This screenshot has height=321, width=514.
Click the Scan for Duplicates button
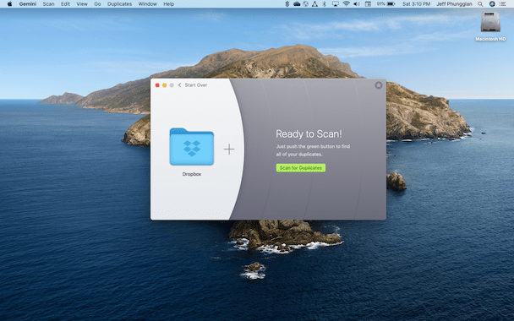(x=301, y=168)
